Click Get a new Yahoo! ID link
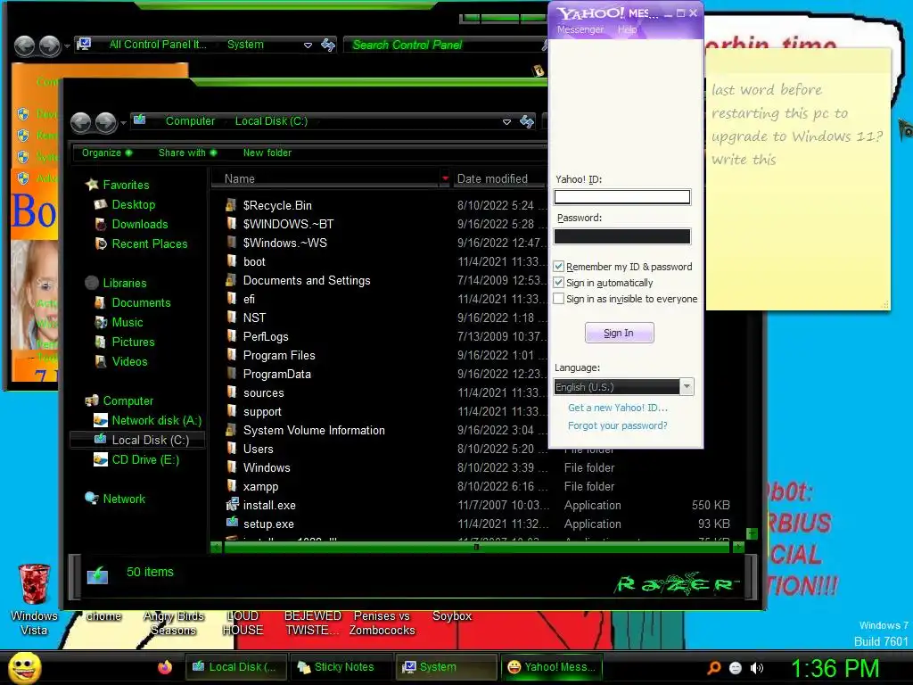 [617, 408]
